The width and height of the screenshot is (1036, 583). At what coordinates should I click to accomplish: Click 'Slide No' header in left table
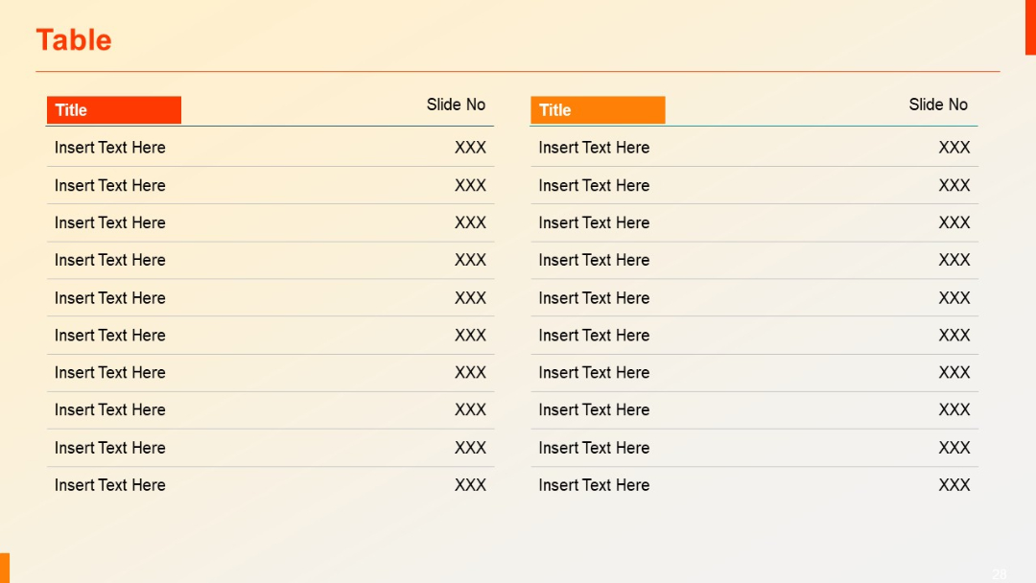pyautogui.click(x=456, y=105)
